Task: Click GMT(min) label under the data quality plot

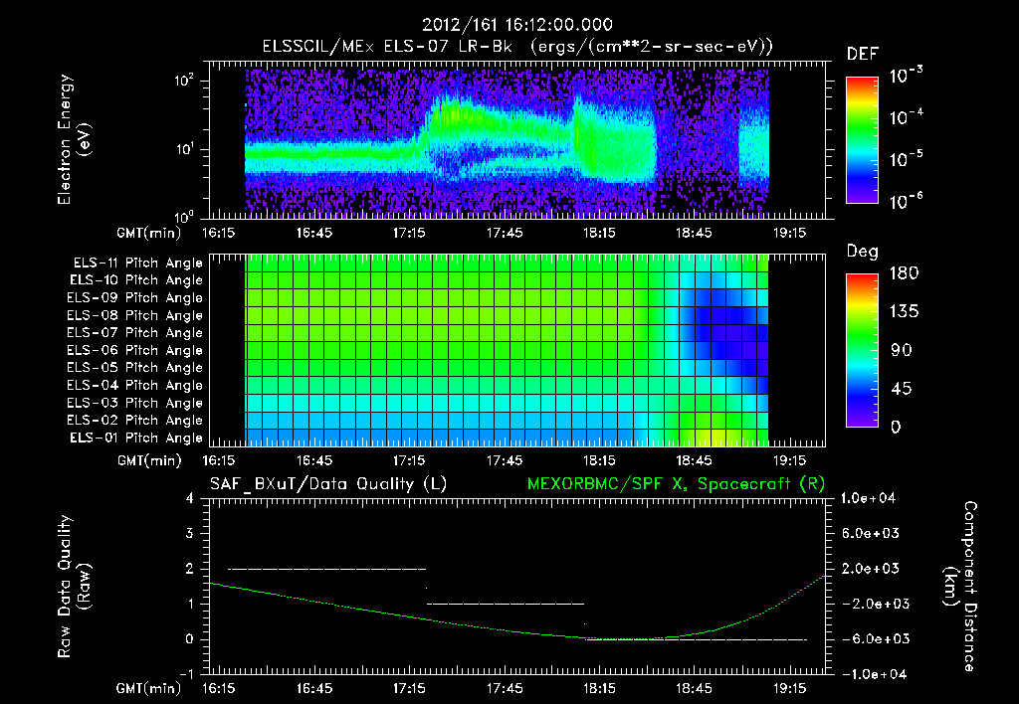Action: coord(149,688)
